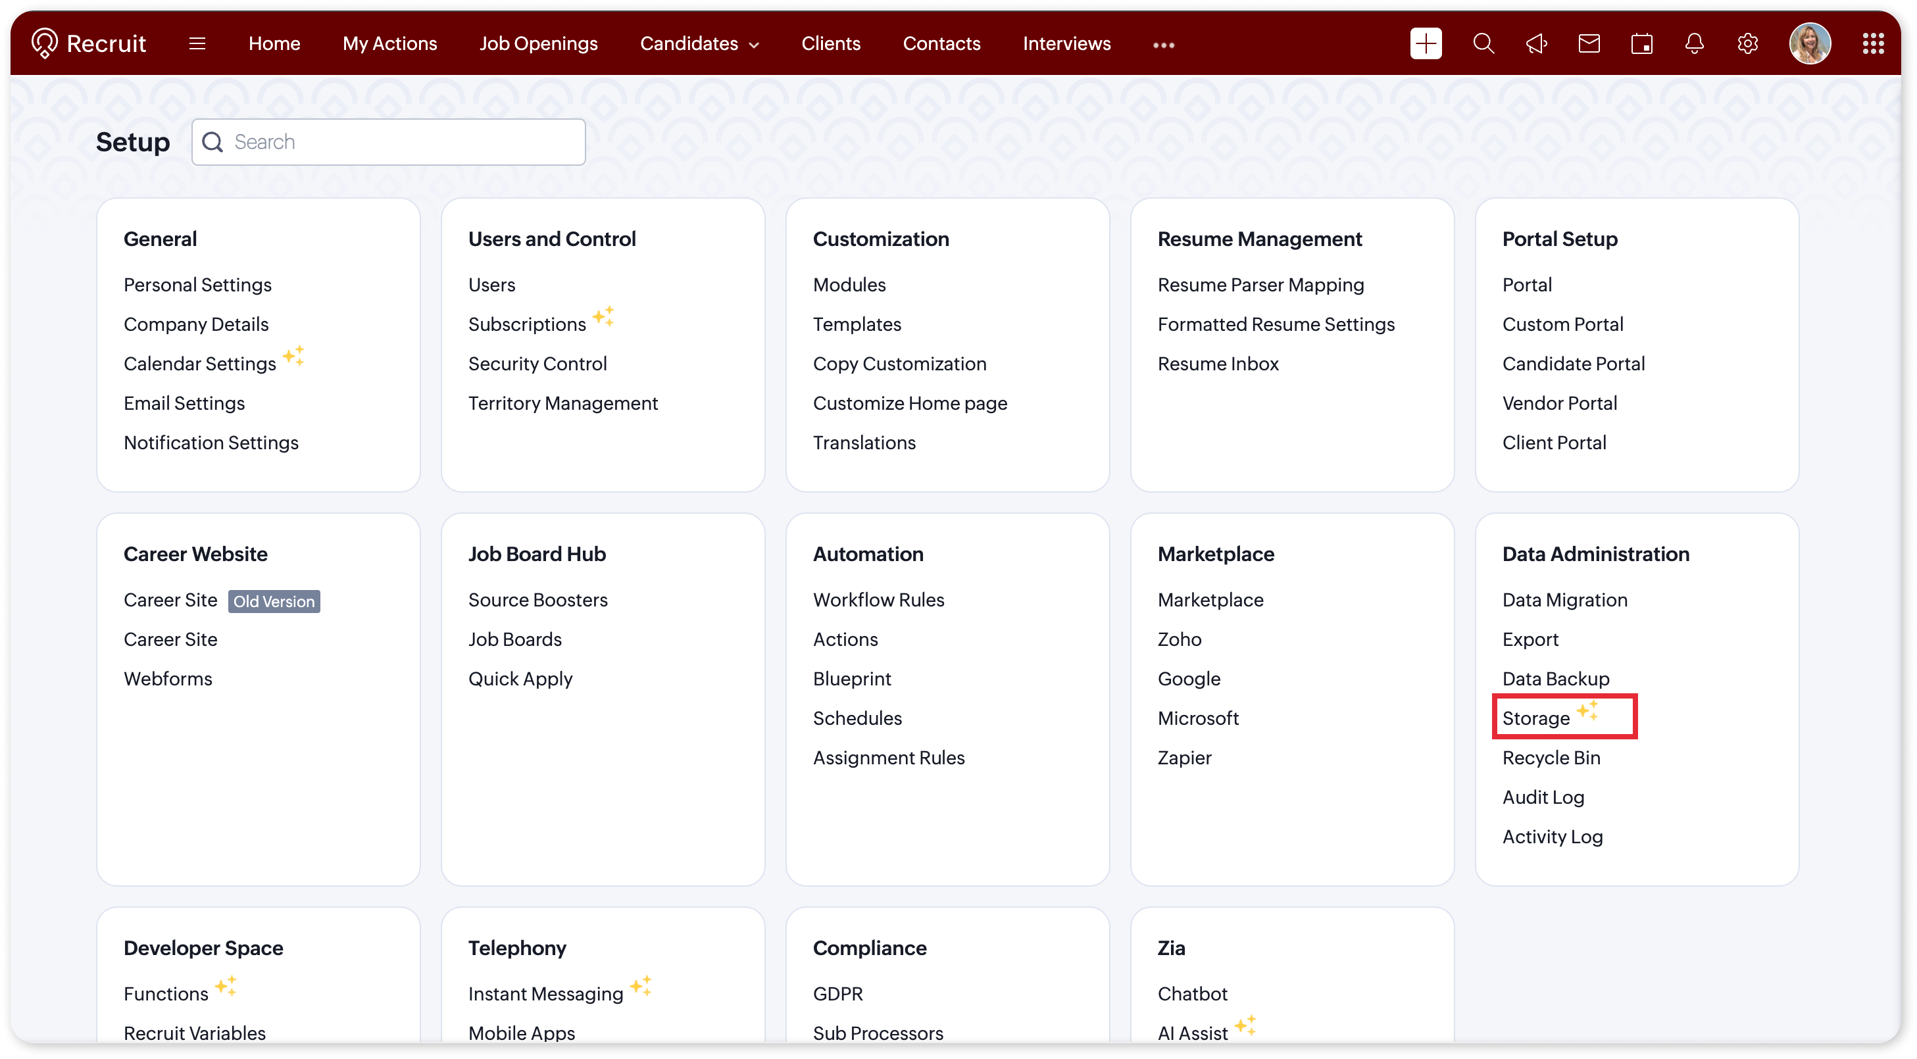This screenshot has height=1059, width=1917.
Task: Expand the Candidates dropdown arrow
Action: point(754,45)
